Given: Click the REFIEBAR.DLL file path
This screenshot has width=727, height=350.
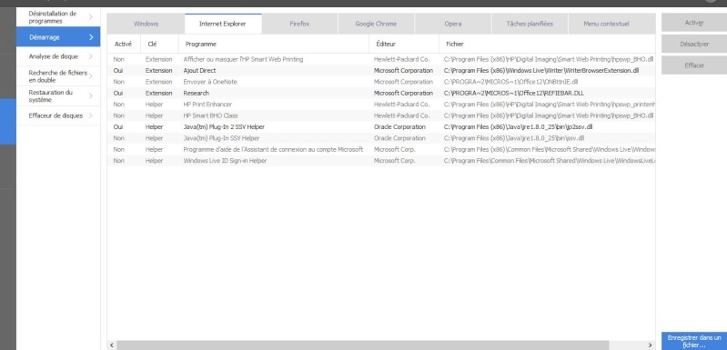Looking at the screenshot, I should (x=513, y=93).
